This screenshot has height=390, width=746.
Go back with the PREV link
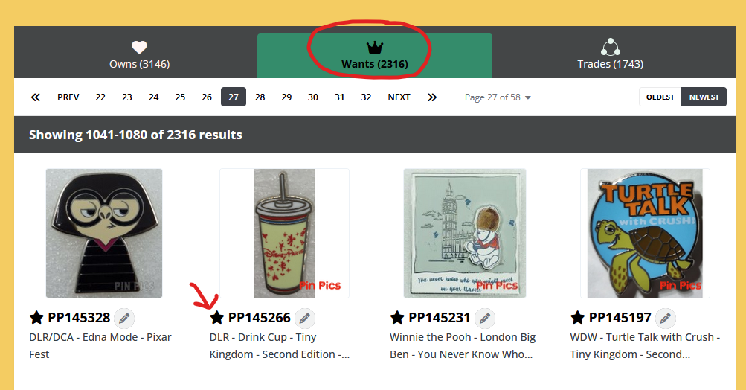(x=68, y=97)
